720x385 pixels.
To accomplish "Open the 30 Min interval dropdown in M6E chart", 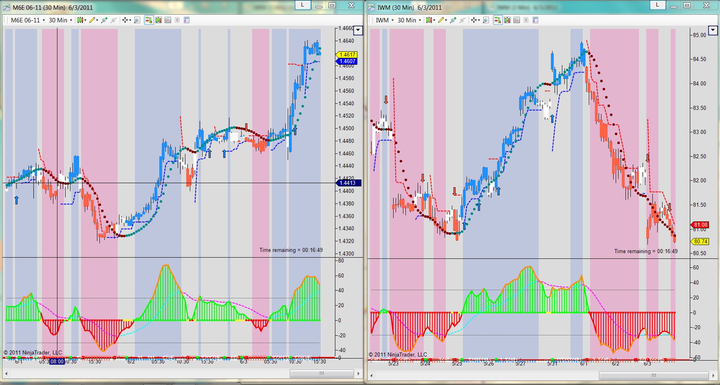I will click(60, 20).
